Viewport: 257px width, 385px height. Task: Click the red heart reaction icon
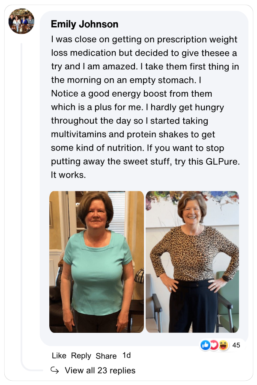pyautogui.click(x=214, y=345)
